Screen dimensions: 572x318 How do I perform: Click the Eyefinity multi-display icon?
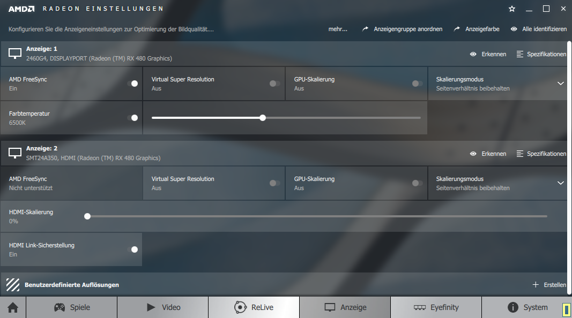coord(420,307)
